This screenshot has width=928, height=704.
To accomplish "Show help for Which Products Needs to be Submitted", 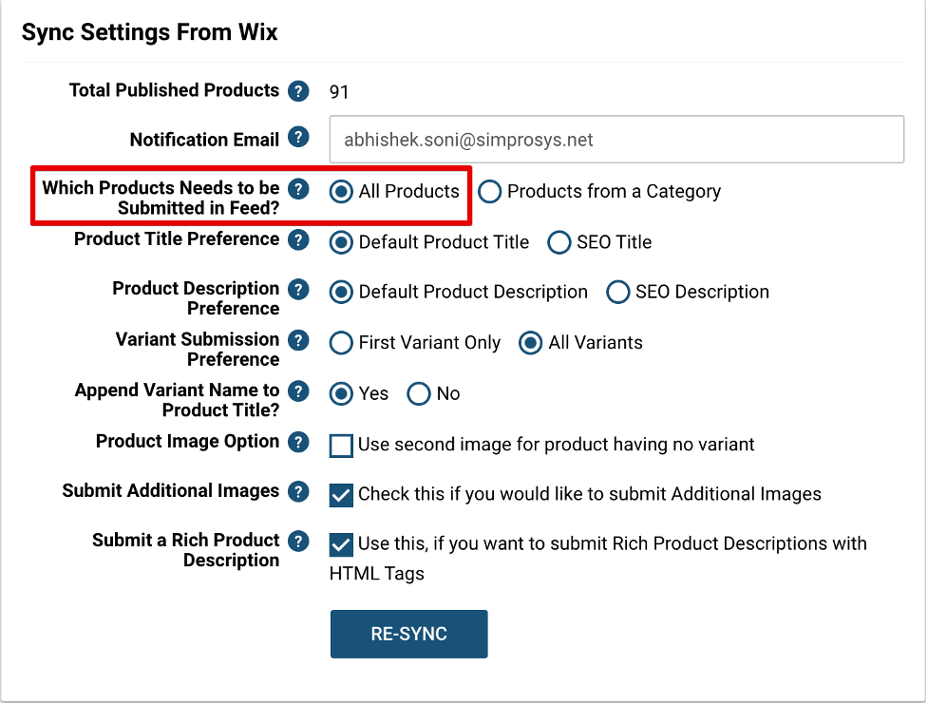I will 298,189.
